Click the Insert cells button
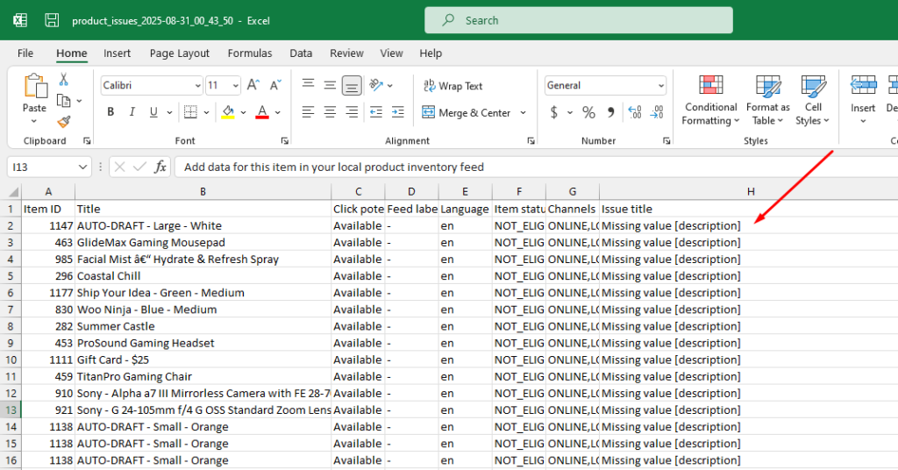Image resolution: width=898 pixels, height=470 pixels. pyautogui.click(x=863, y=100)
